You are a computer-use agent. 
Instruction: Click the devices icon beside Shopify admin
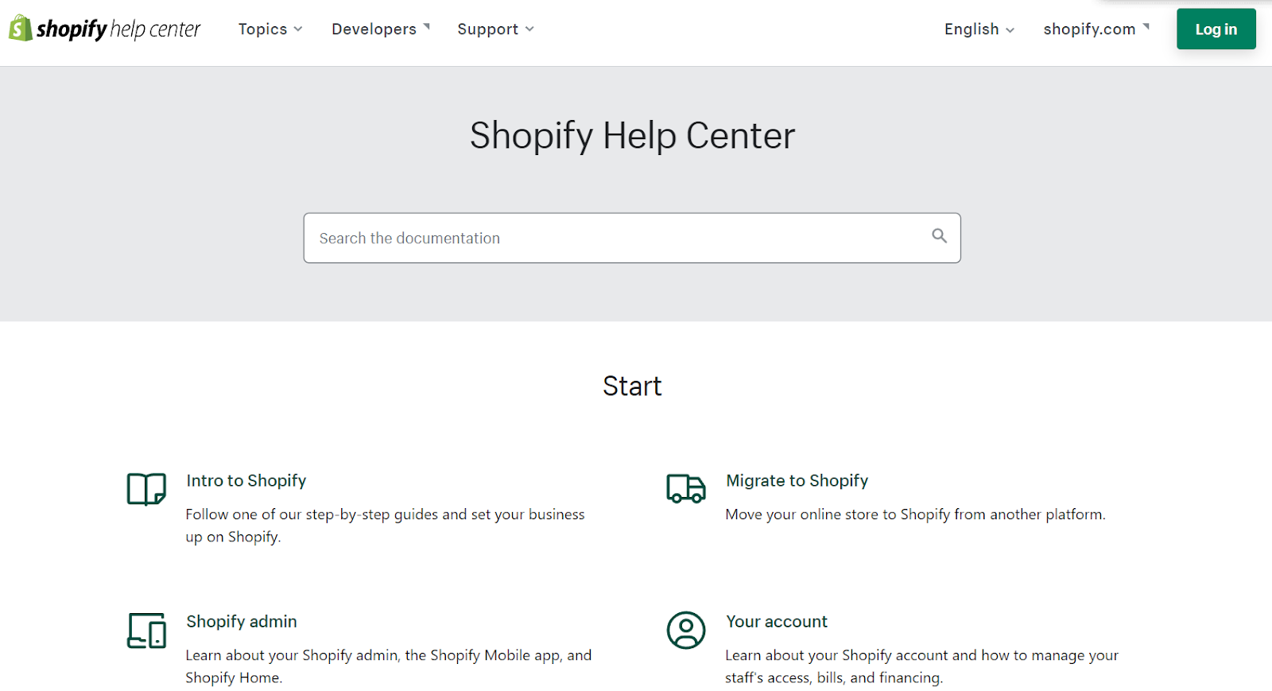[146, 631]
